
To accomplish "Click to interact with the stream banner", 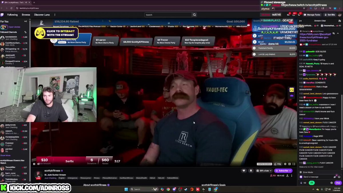I will [56, 33].
